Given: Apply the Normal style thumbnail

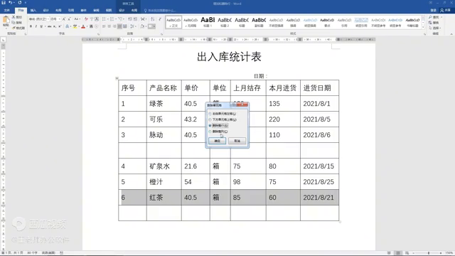Looking at the screenshot, I should point(173,22).
